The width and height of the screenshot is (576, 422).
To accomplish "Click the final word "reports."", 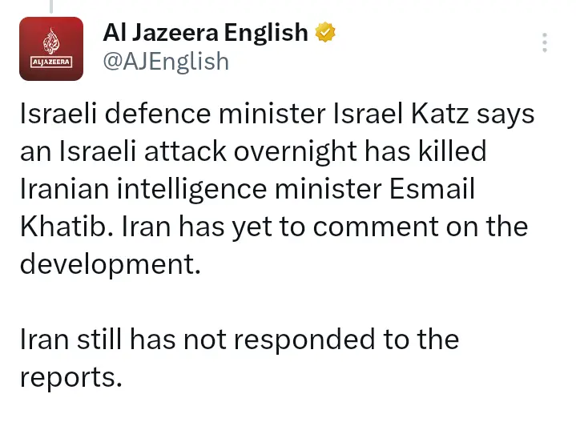I will 71,377.
